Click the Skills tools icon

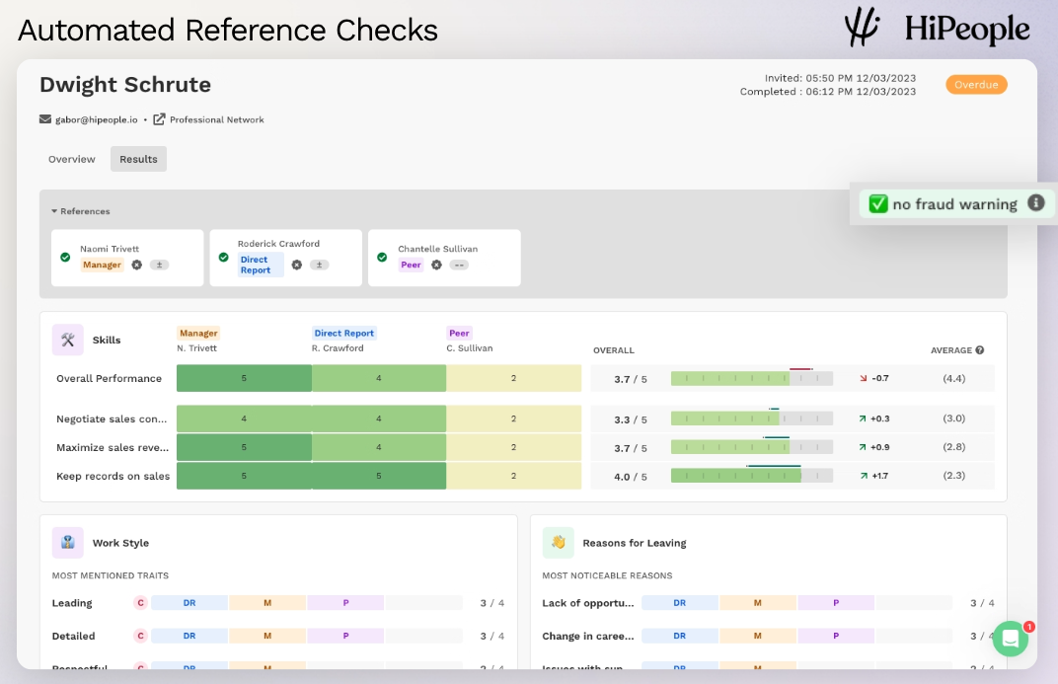(68, 340)
